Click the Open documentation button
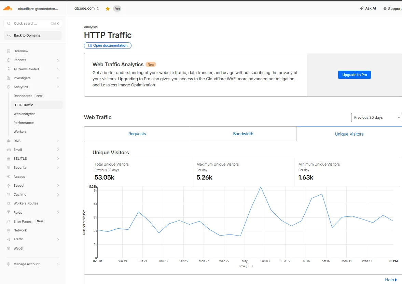 [108, 46]
